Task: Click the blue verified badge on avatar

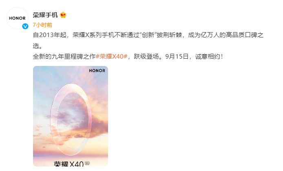Action: pyautogui.click(x=25, y=26)
